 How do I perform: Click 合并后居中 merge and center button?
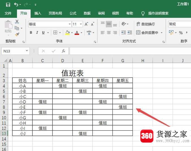[147, 33]
